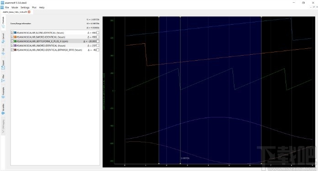Click the 2.658725s cursor label in the plot
This screenshot has height=171, width=318.
click(x=185, y=158)
